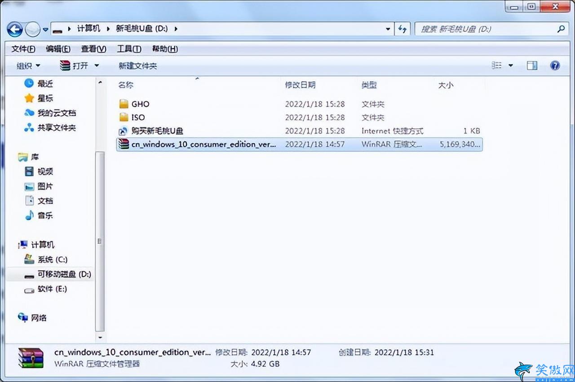Viewport: 575px width, 382px height.
Task: Click 打开 button with WinRAR icon
Action: [74, 66]
